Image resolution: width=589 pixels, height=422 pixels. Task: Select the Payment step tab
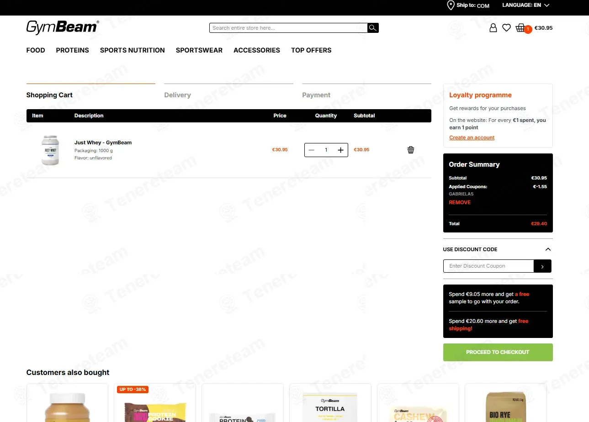[316, 95]
